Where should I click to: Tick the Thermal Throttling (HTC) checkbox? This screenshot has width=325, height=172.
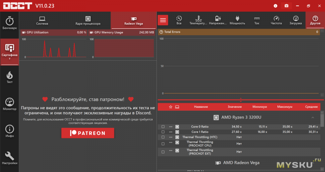(x=163, y=137)
